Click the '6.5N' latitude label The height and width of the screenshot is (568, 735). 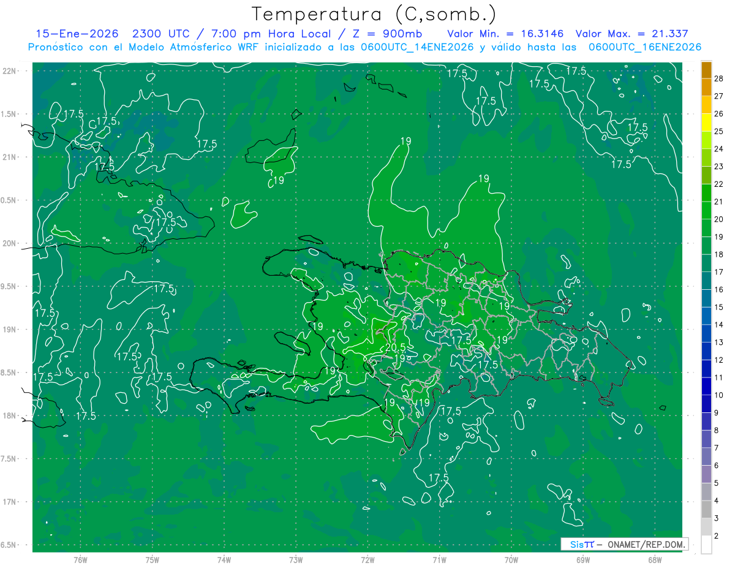(x=9, y=545)
